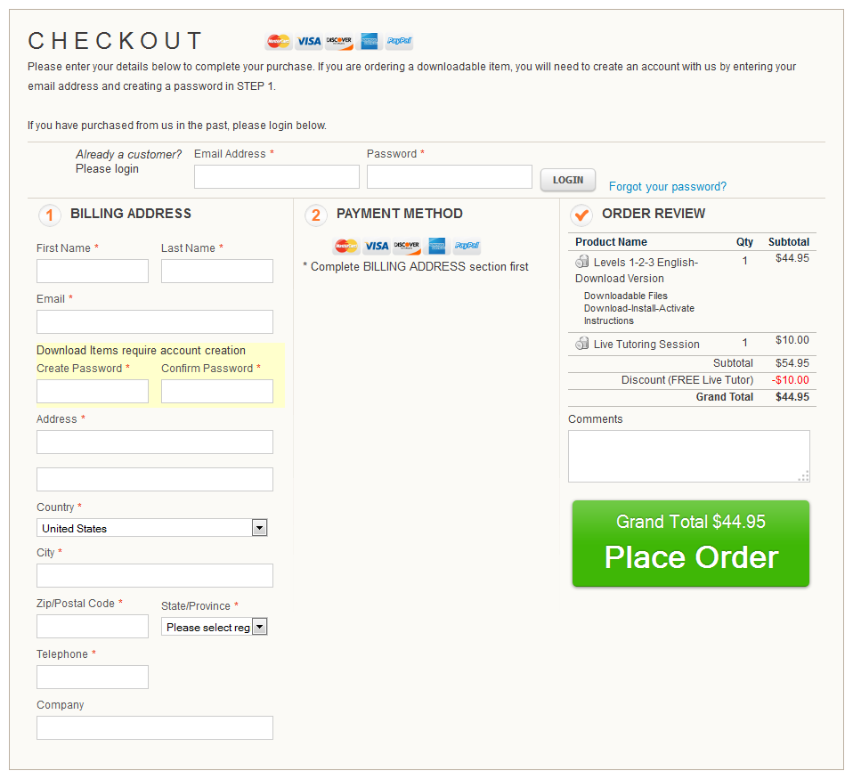
Task: Click the login Email Address field
Action: (x=277, y=177)
